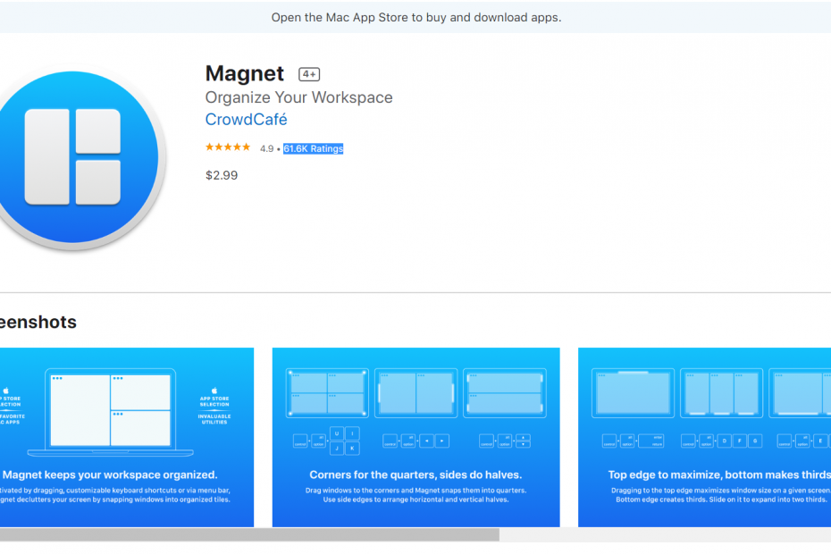The width and height of the screenshot is (831, 554).
Task: Click the horizontal screenshots scrollbar thumb
Action: 248,534
